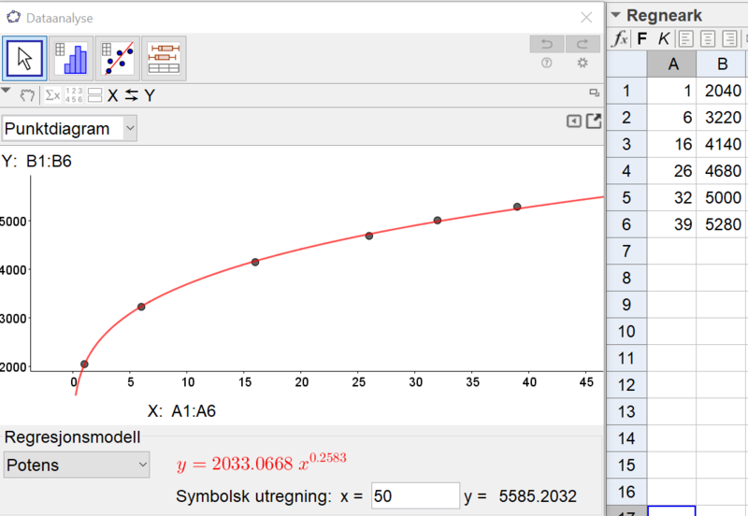Toggle Show Data 123 456 button
The height and width of the screenshot is (516, 748).
[74, 95]
